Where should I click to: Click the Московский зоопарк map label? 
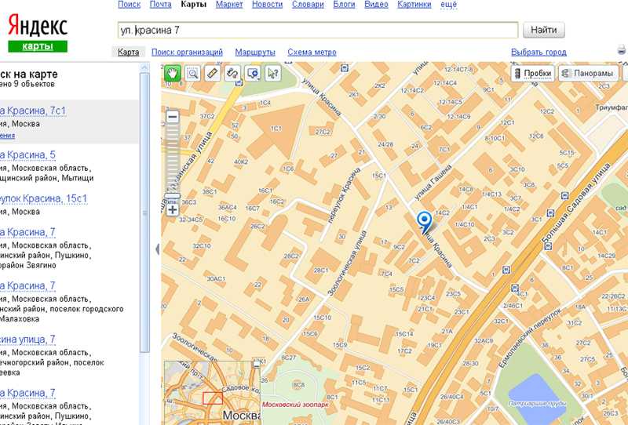click(295, 405)
